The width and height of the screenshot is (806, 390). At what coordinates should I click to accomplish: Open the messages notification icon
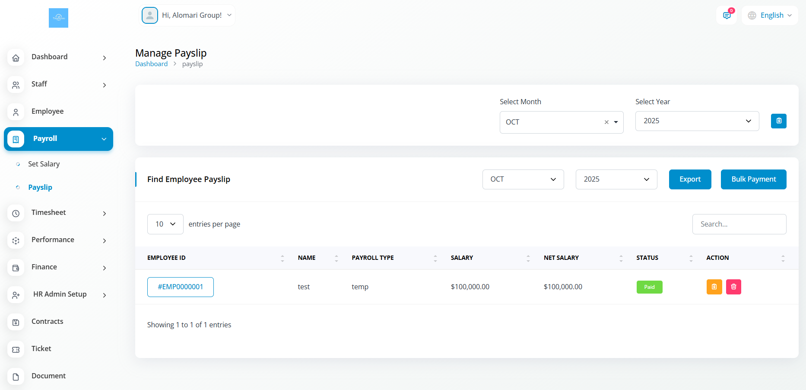(727, 16)
